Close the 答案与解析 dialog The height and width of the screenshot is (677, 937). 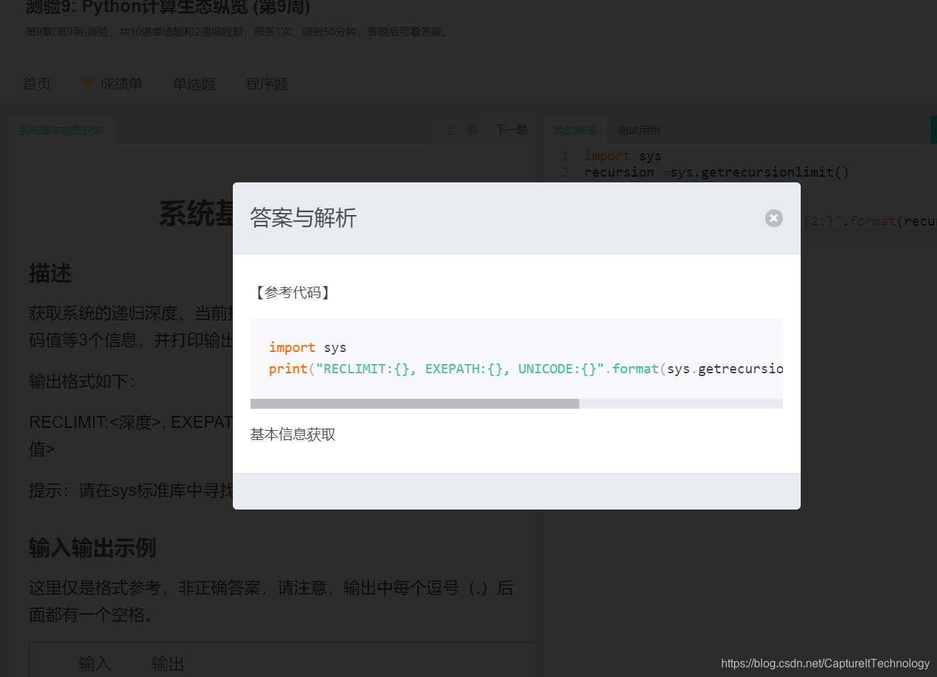click(773, 218)
